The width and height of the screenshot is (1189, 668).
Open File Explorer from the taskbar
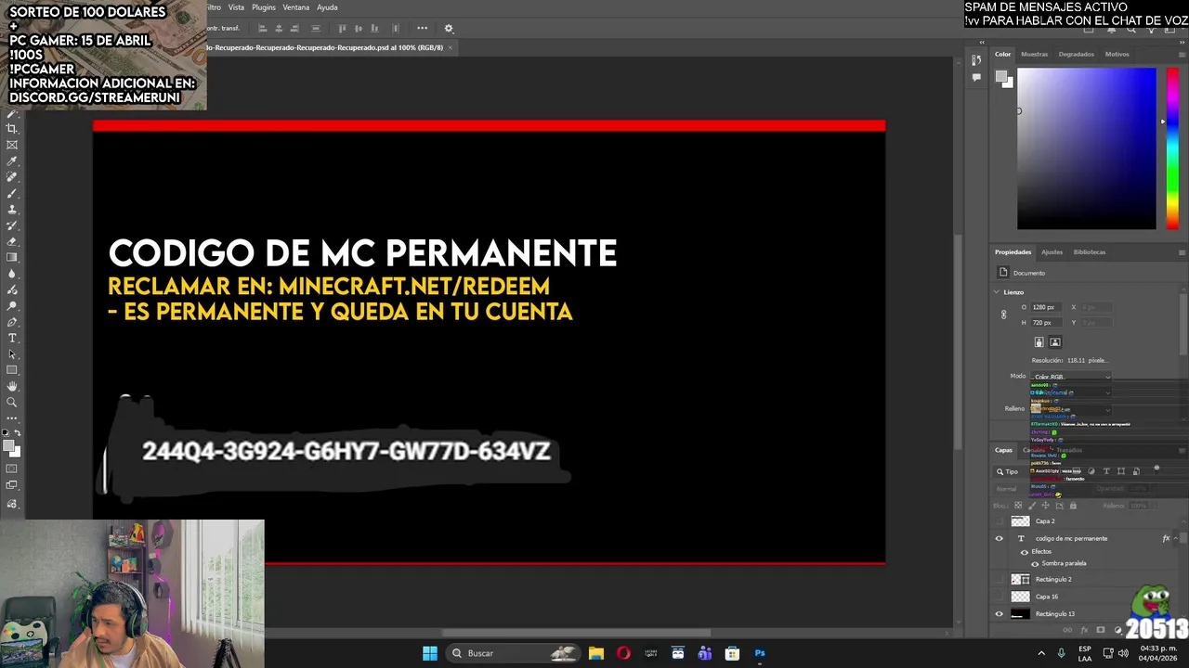596,653
